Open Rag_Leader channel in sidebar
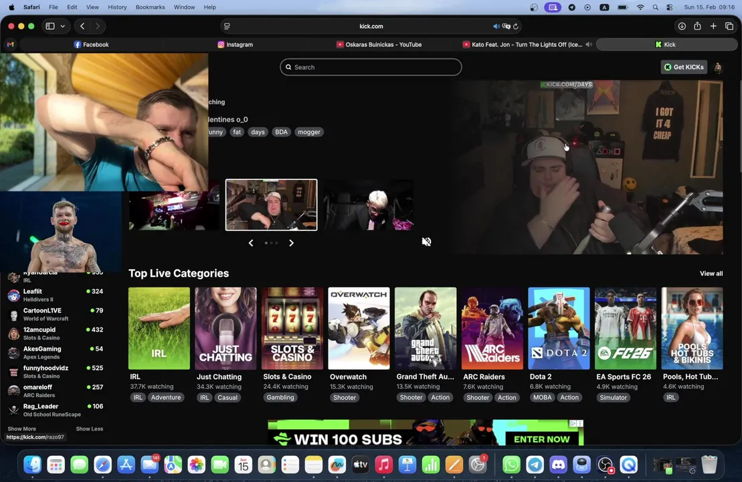 (56, 410)
